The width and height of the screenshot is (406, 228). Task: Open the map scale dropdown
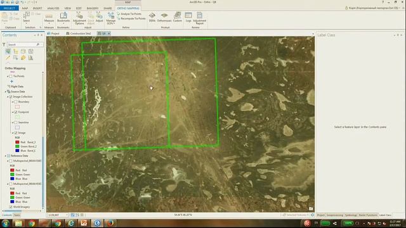(x=67, y=215)
